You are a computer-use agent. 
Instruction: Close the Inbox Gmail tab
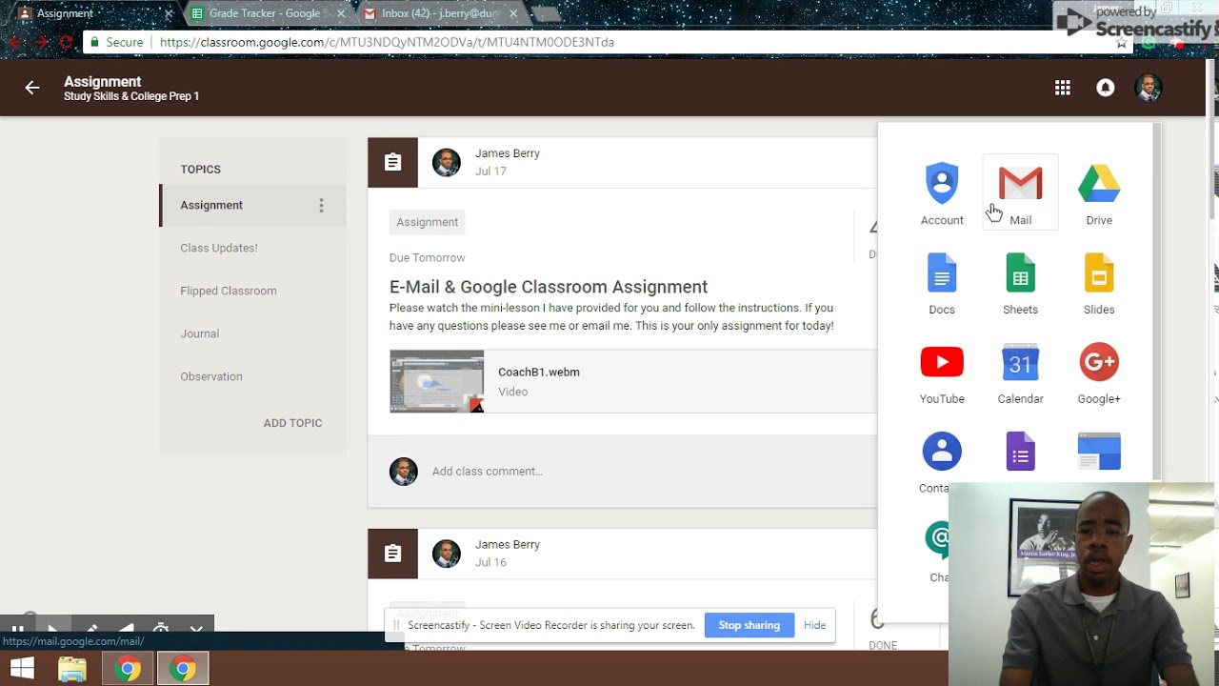[513, 13]
